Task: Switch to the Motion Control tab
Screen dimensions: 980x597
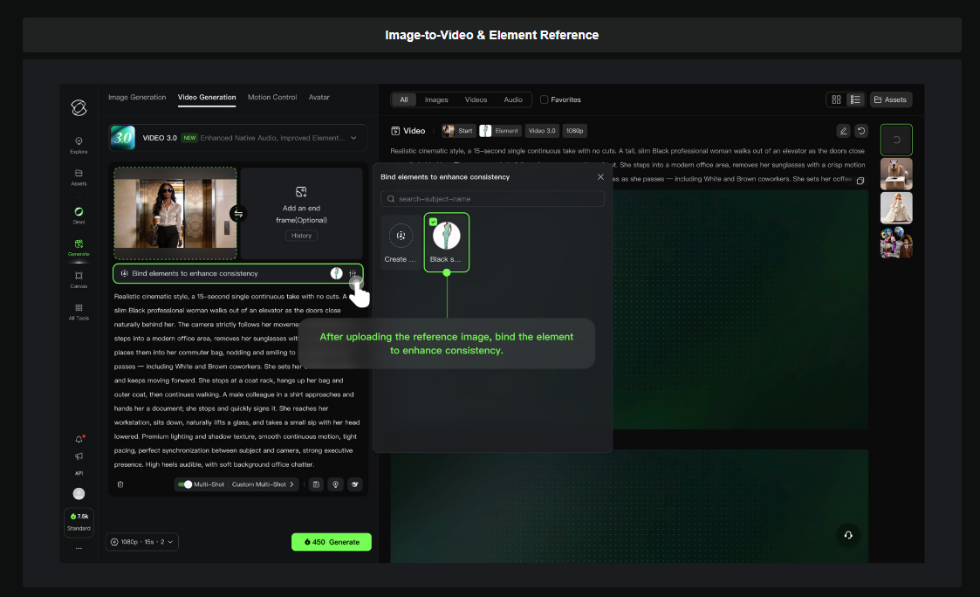Action: coord(271,97)
